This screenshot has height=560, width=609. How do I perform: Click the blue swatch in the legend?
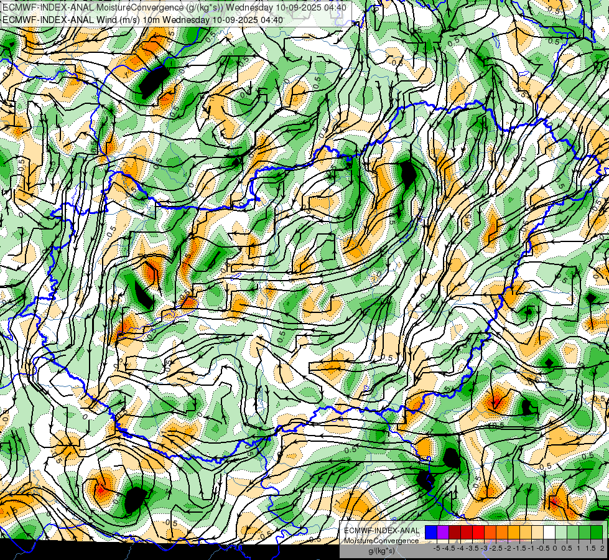tap(431, 533)
